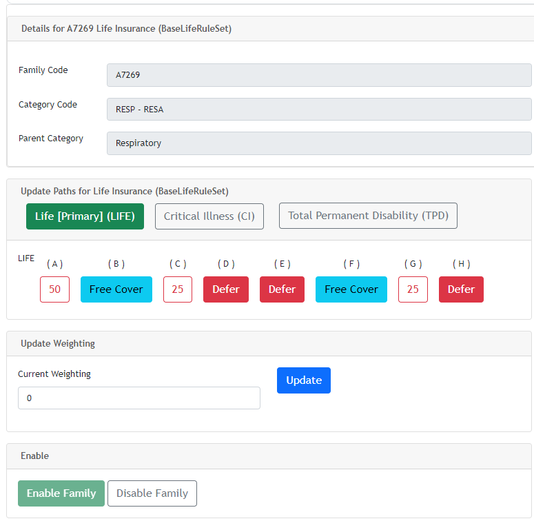Click the Defer button under path (H)
This screenshot has height=521, width=534.
(461, 289)
